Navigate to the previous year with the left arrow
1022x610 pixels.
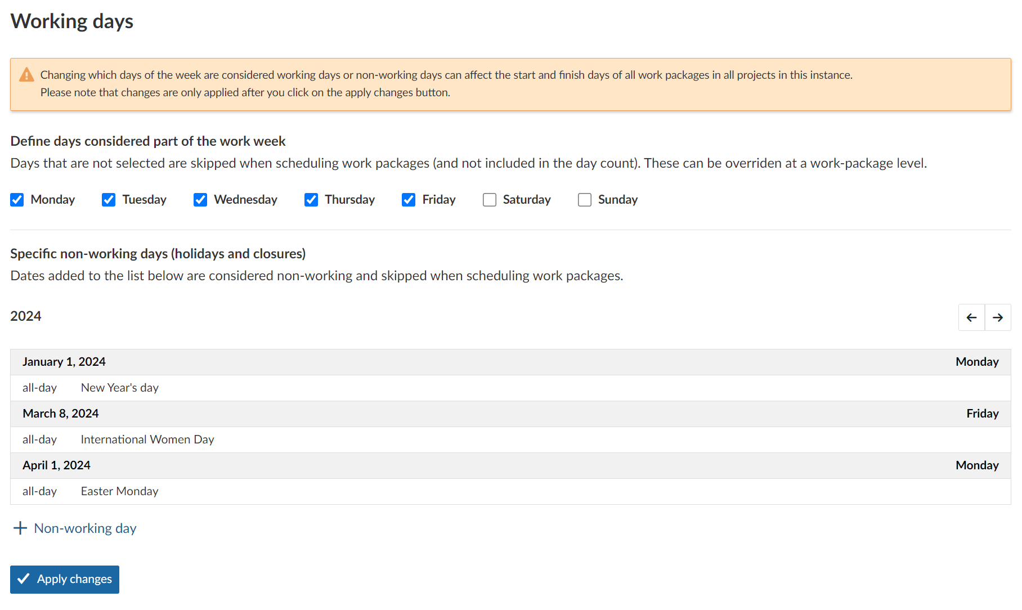click(971, 317)
